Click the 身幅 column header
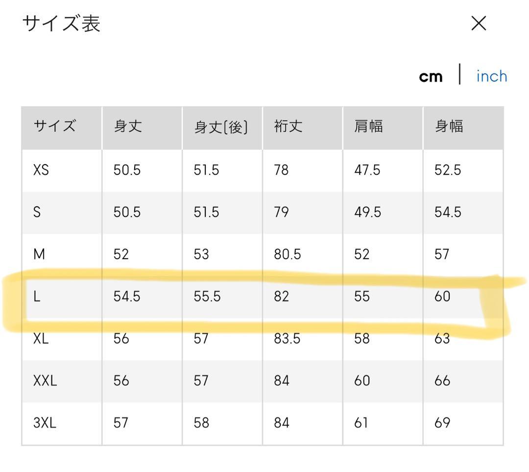 coord(449,126)
